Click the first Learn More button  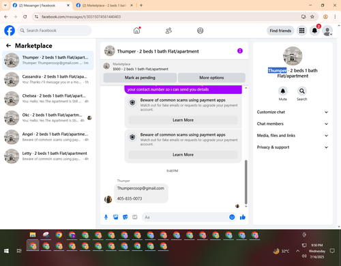(x=183, y=120)
